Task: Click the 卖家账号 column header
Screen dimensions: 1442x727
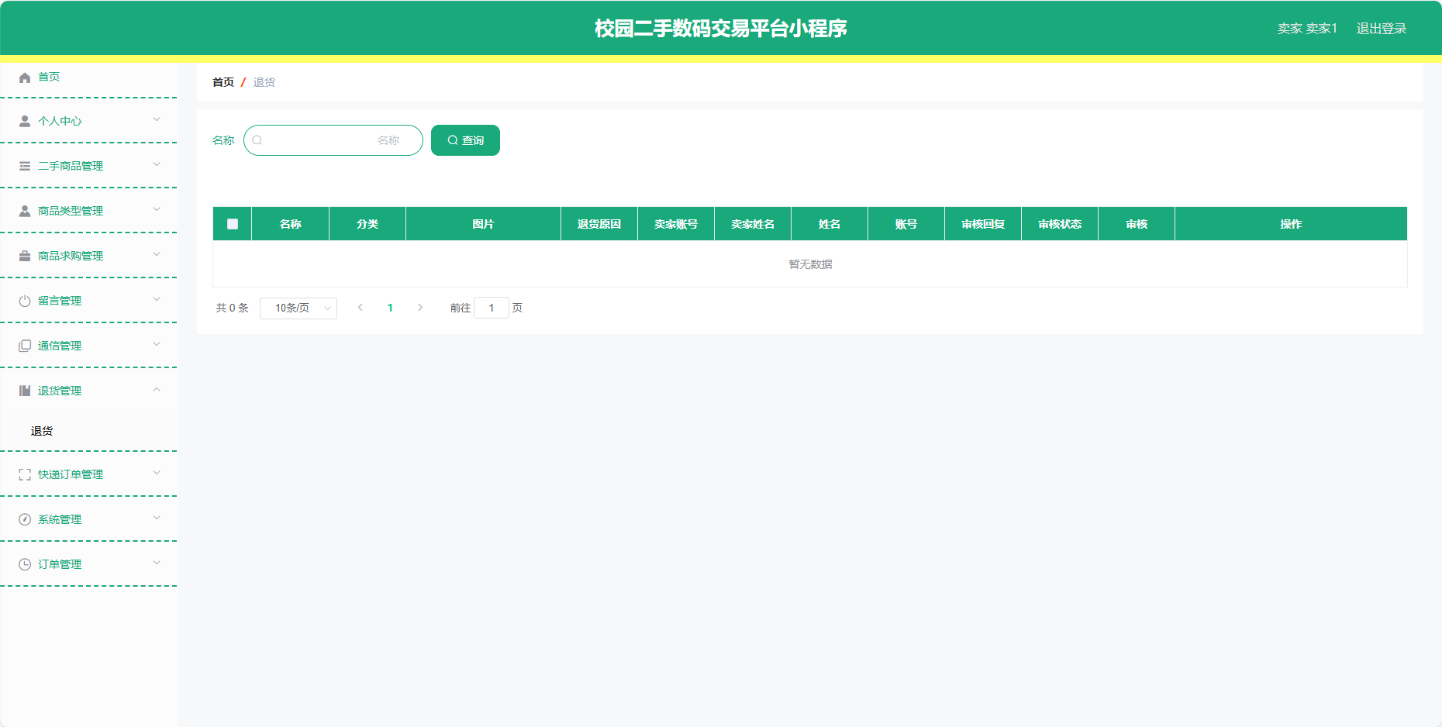Action: click(x=676, y=224)
